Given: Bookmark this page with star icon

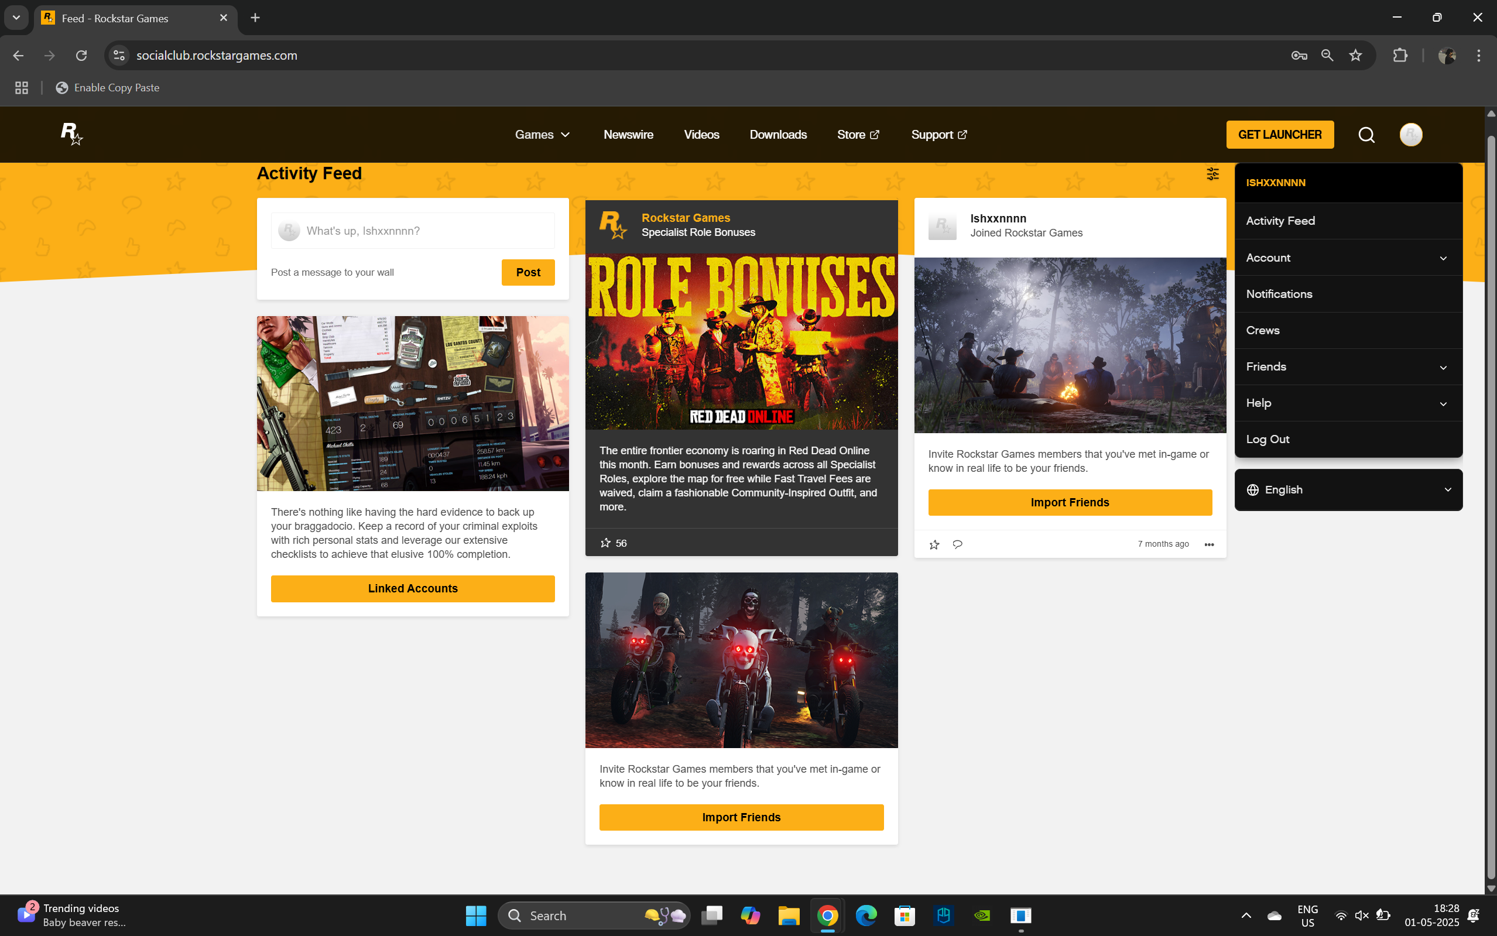Looking at the screenshot, I should pos(1355,55).
